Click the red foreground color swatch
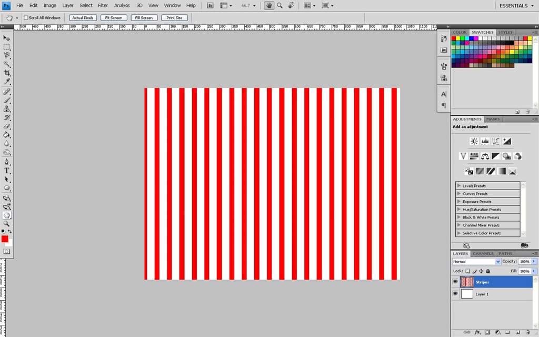This screenshot has height=337, width=539. coord(5,239)
